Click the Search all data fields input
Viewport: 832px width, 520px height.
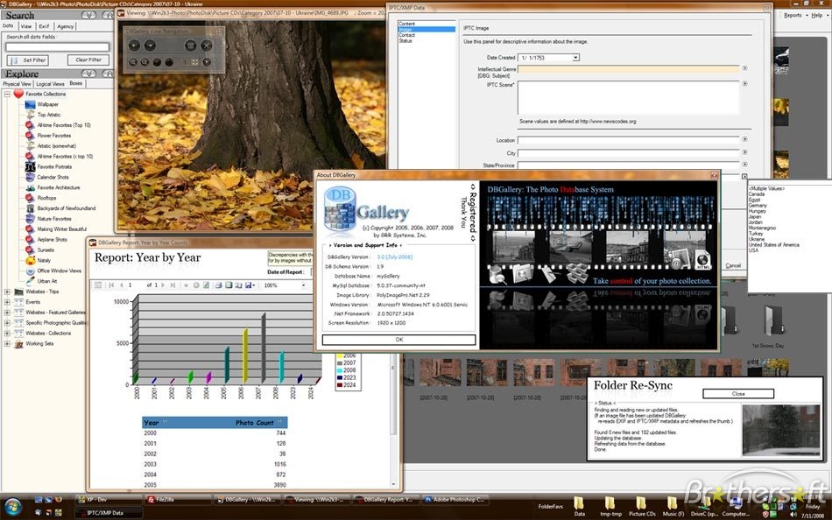pyautogui.click(x=58, y=47)
